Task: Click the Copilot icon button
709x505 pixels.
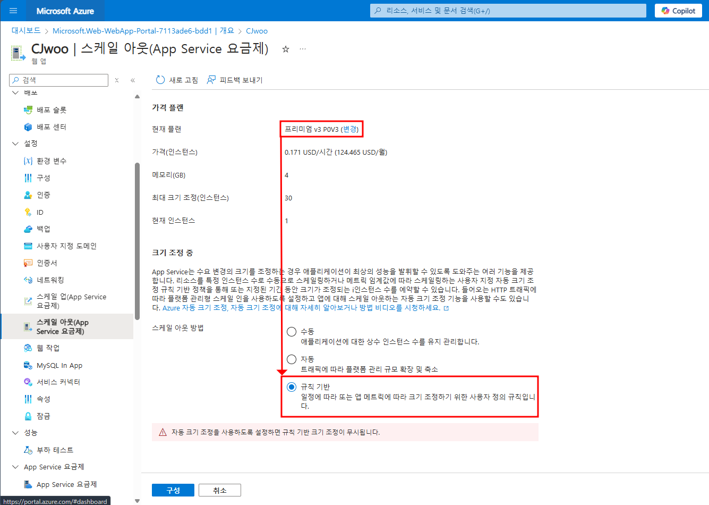Action: coord(678,11)
